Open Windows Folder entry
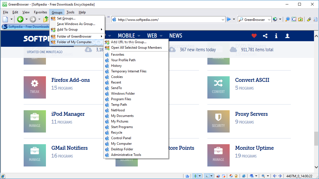 (136, 93)
